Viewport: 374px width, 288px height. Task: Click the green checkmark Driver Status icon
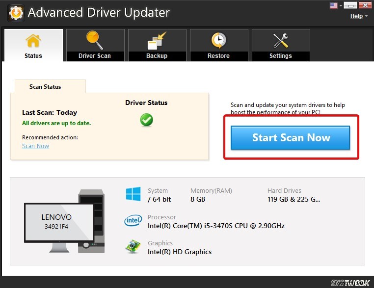tap(146, 120)
